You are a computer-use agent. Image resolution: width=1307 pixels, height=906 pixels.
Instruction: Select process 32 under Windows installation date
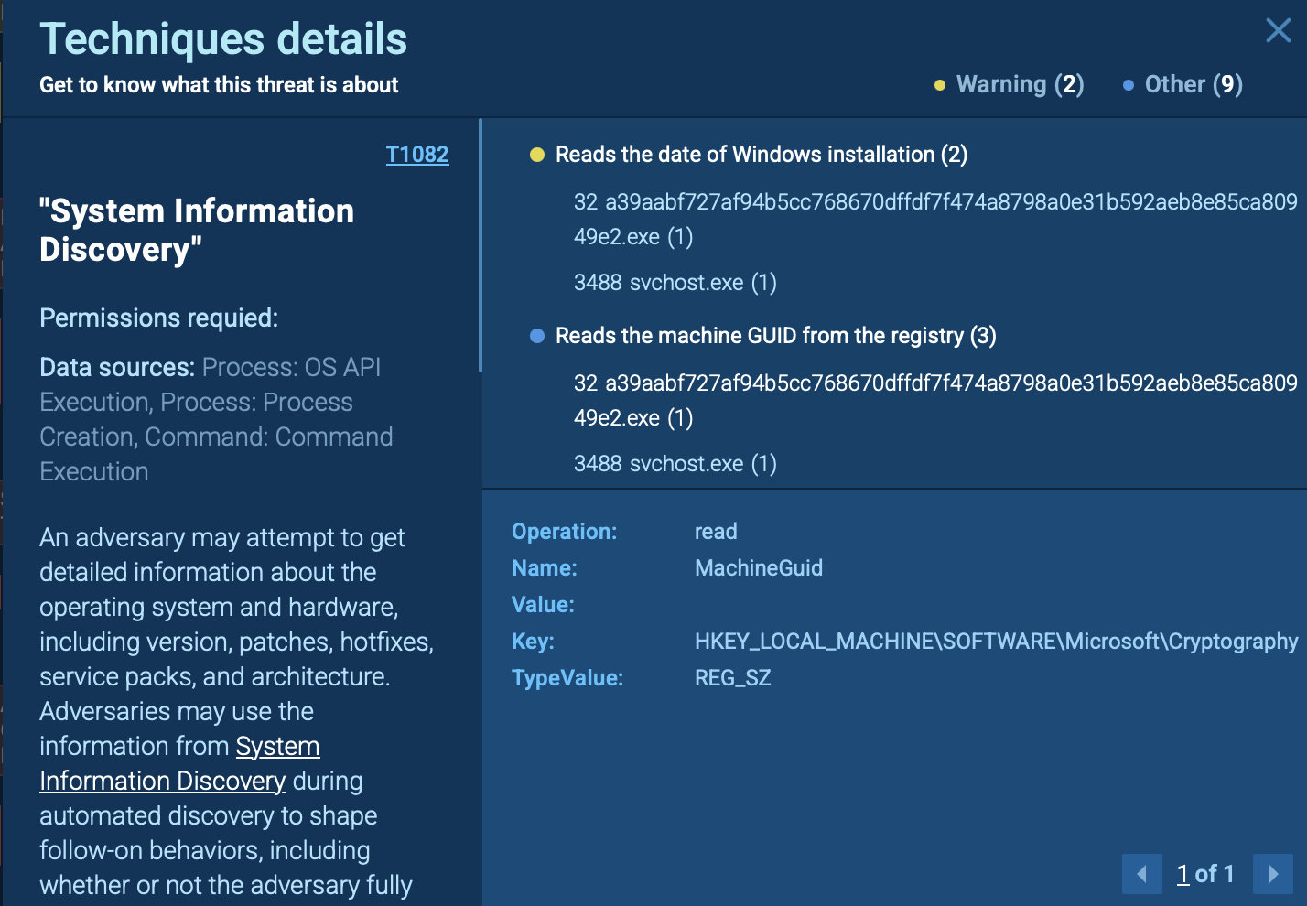click(x=935, y=220)
